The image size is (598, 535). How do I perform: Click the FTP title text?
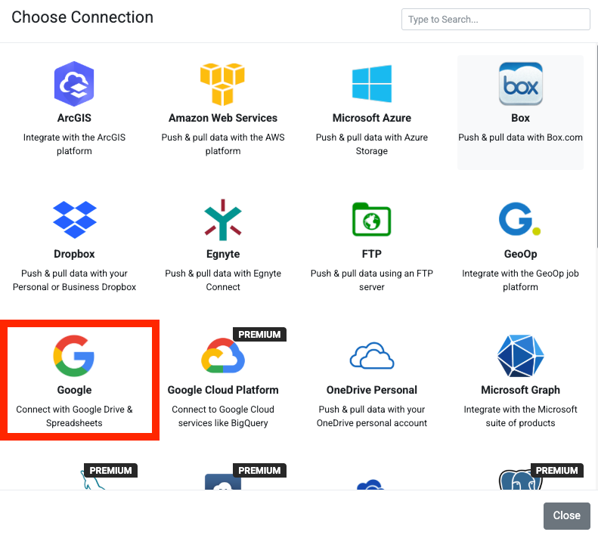click(x=372, y=254)
